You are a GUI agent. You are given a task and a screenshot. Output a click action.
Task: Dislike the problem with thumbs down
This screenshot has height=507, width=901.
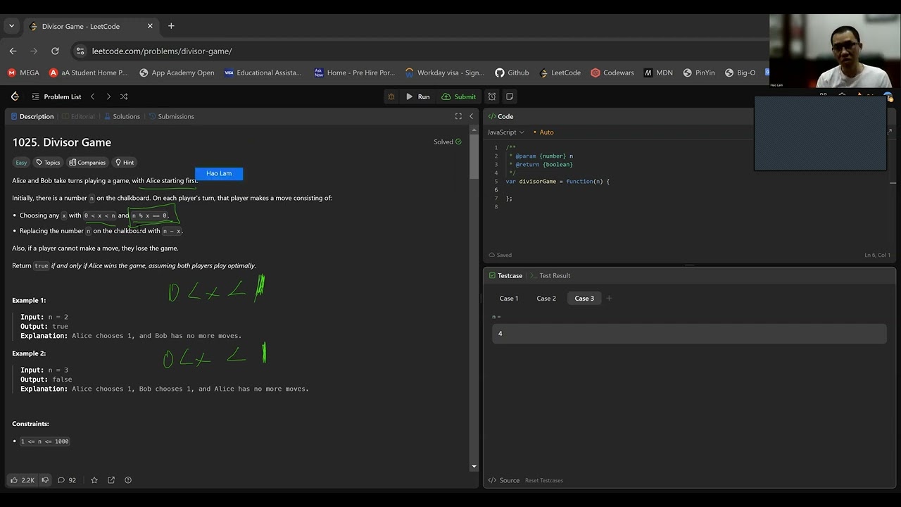tap(45, 480)
